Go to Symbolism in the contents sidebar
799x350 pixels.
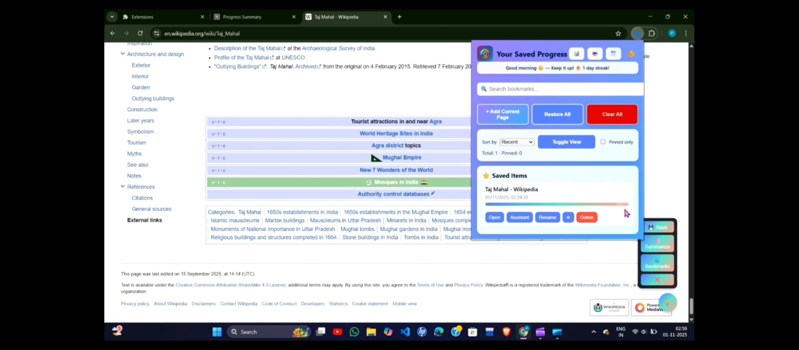pyautogui.click(x=140, y=132)
